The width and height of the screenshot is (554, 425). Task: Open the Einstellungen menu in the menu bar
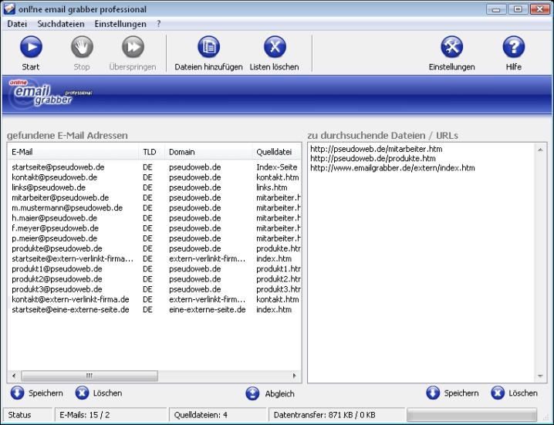pyautogui.click(x=120, y=24)
